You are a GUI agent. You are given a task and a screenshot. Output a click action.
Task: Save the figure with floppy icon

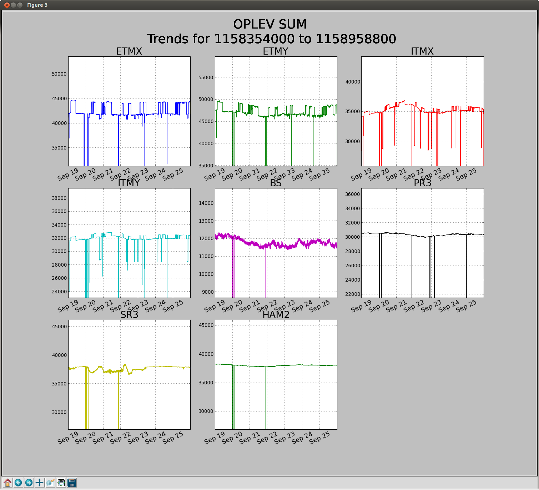click(72, 483)
